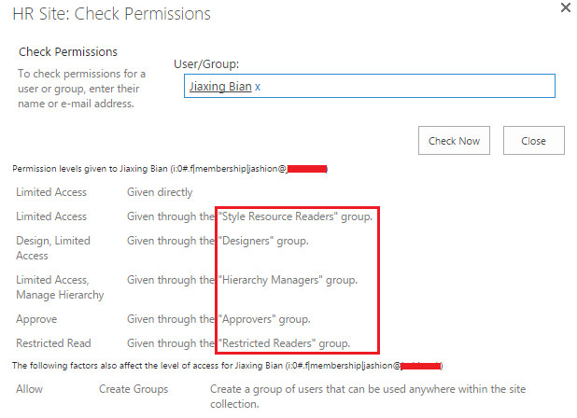The image size is (577, 418).
Task: Click the HR Site: Check Permissions title
Action: (111, 14)
